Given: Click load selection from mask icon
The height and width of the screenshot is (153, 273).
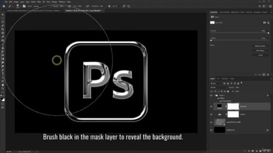Looking at the screenshot, I should 256,75.
